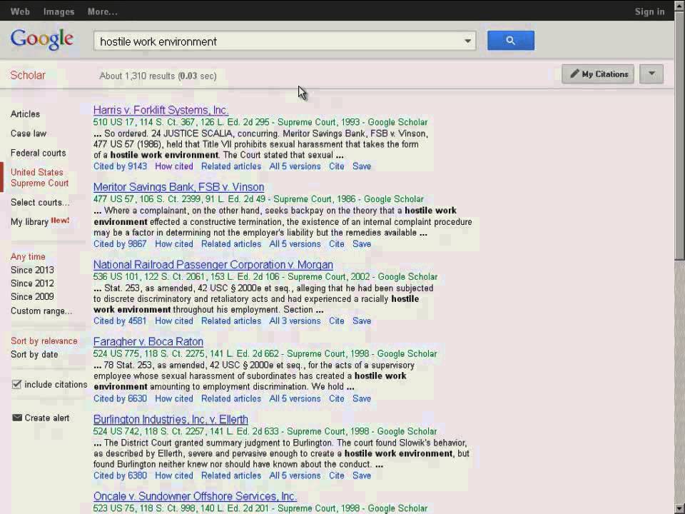Click the pencil icon in My Citations
This screenshot has width=685, height=514.
574,74
